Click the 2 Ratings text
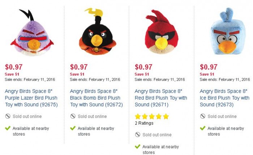 point(144,123)
